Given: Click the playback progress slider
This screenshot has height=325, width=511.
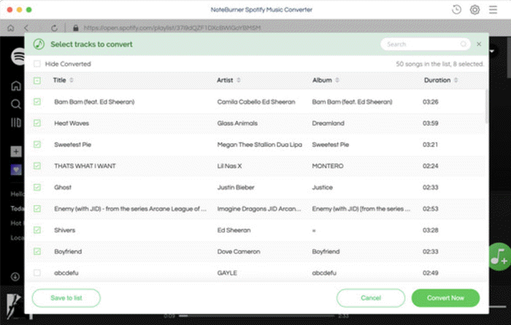Looking at the screenshot, I should click(256, 316).
